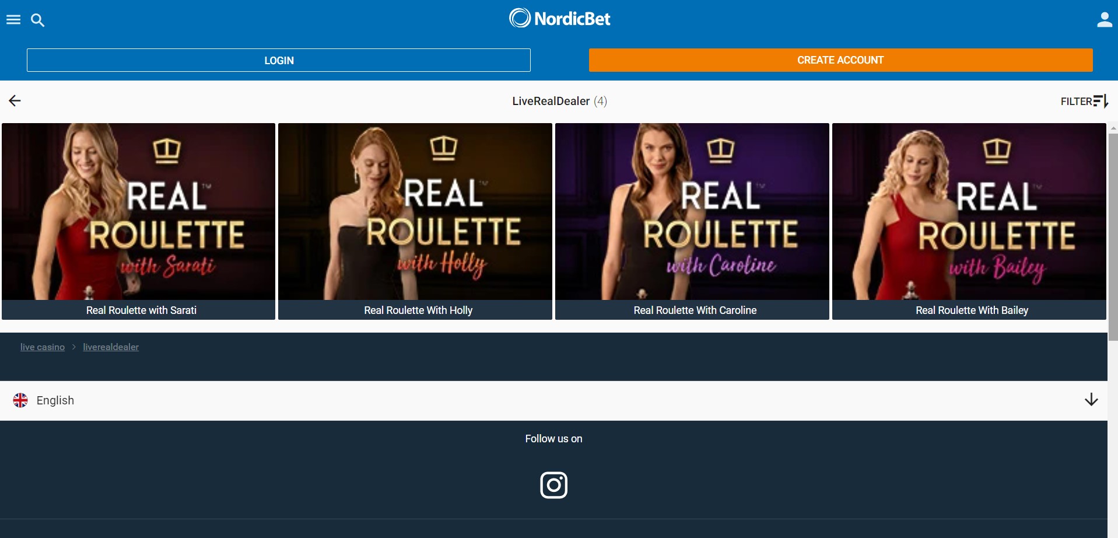Screen dimensions: 1118x538
Task: Expand the English language selector arrow
Action: tap(1091, 400)
